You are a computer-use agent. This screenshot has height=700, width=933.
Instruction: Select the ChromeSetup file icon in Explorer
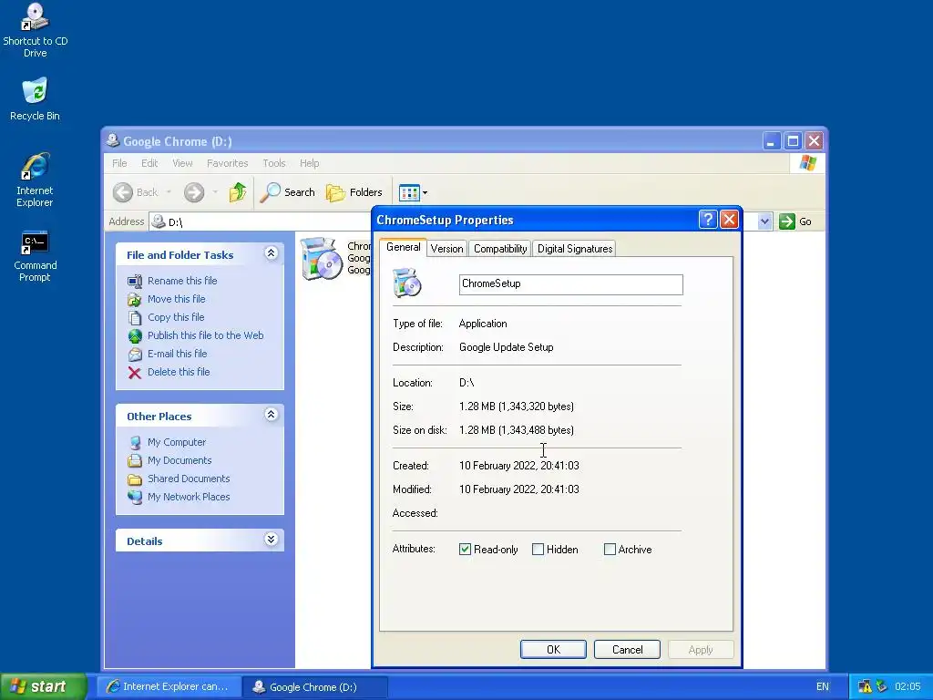[x=322, y=259]
